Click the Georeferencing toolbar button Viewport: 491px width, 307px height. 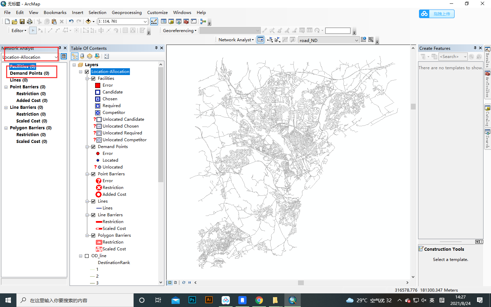179,30
